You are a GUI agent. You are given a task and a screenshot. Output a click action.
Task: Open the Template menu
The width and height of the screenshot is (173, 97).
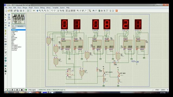pos(55,8)
